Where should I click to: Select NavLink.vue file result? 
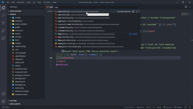[96, 34]
